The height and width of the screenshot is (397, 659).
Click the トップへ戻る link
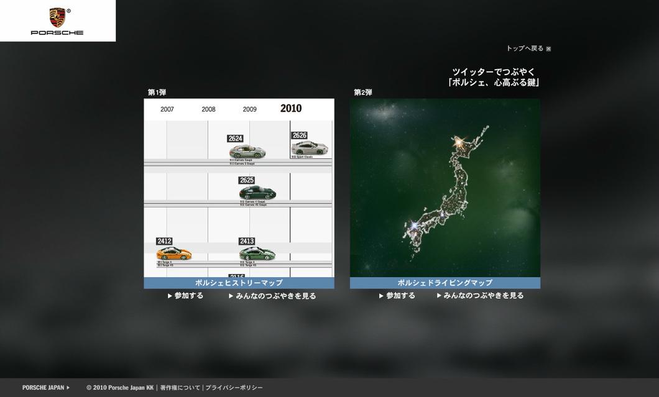[524, 48]
